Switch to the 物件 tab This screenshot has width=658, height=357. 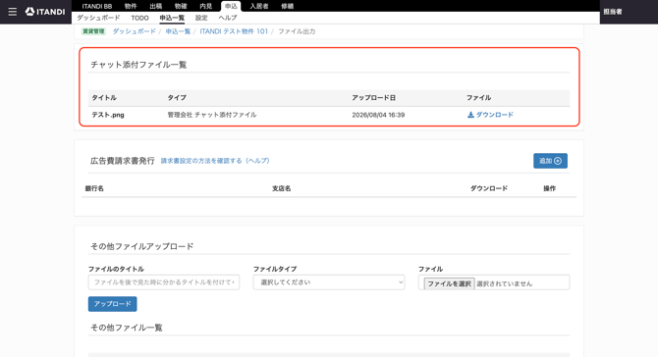pyautogui.click(x=131, y=6)
